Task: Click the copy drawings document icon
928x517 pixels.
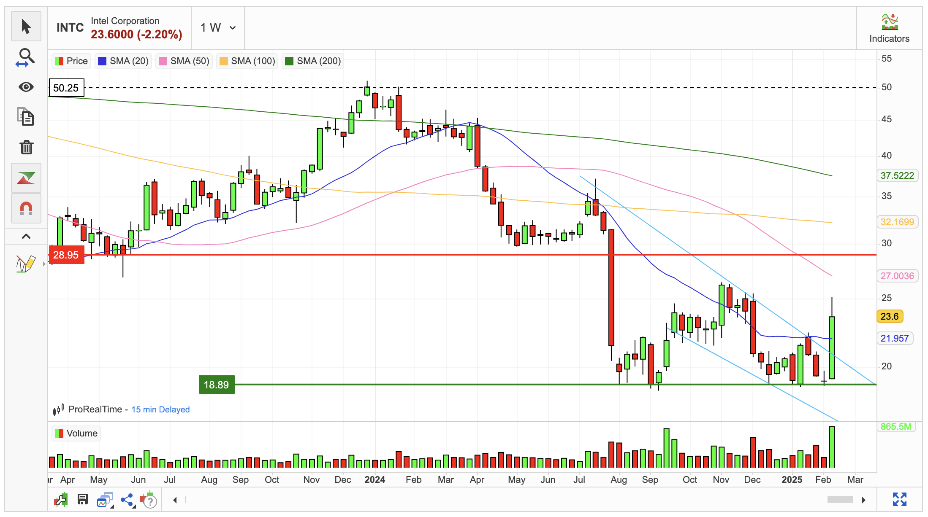Action: pyautogui.click(x=26, y=117)
